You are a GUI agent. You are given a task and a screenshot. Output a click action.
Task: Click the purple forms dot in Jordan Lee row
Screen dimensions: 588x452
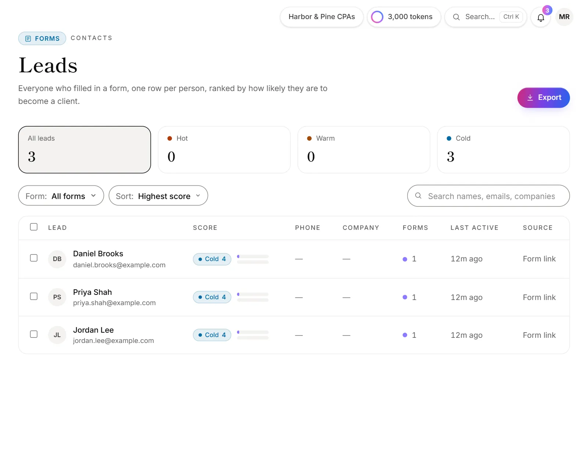405,335
